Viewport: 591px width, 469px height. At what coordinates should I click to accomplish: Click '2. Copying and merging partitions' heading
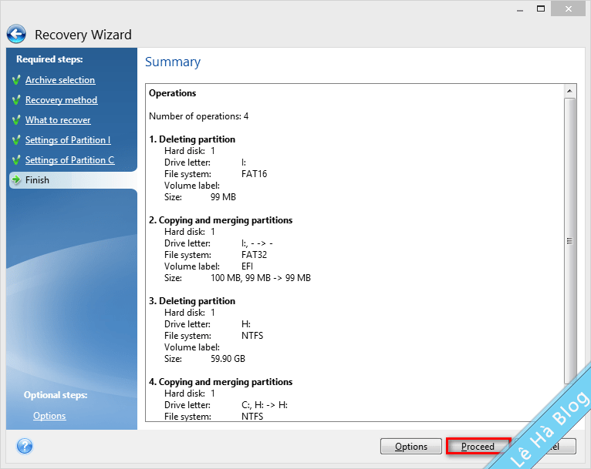pyautogui.click(x=221, y=220)
